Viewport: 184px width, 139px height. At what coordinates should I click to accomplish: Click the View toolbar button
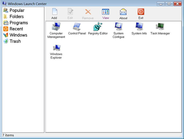[106, 14]
